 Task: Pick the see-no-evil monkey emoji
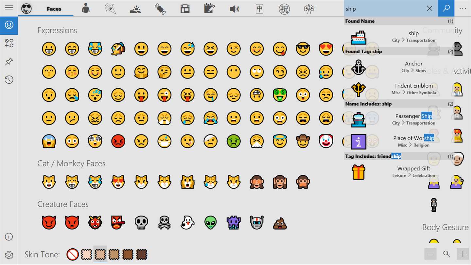pyautogui.click(x=257, y=182)
